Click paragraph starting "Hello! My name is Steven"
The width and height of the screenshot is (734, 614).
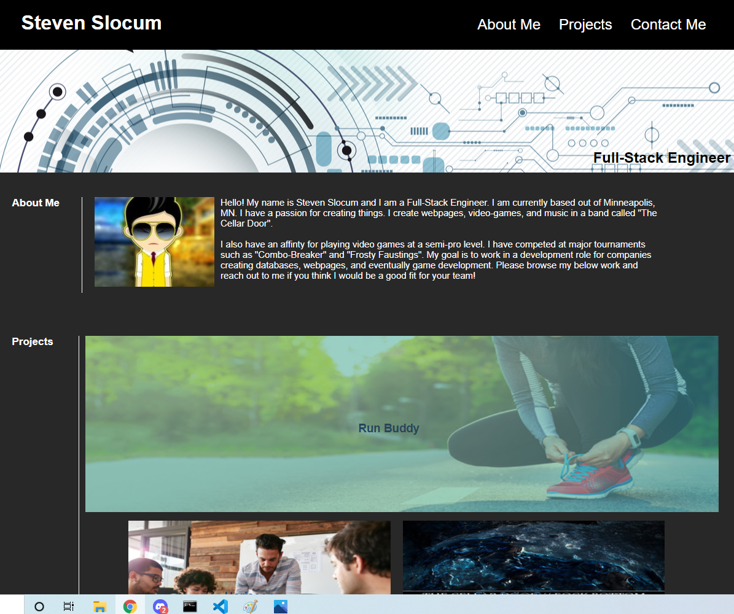[439, 213]
